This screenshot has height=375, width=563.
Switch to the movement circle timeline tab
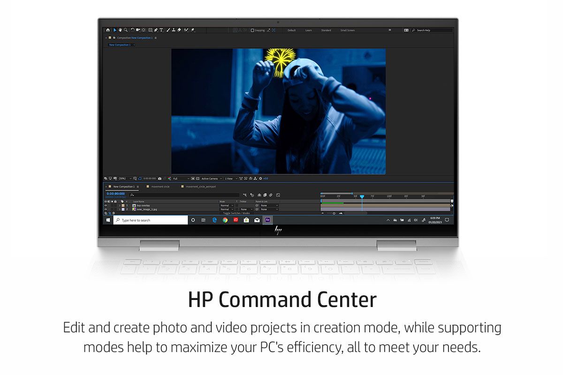click(160, 187)
